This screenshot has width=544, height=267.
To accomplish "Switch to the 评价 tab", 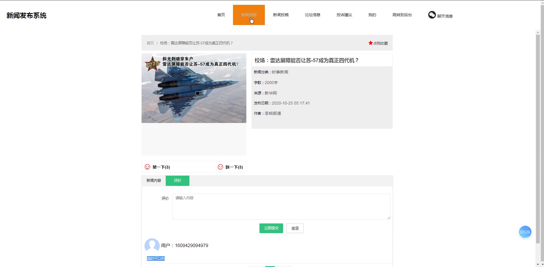I will click(x=178, y=180).
